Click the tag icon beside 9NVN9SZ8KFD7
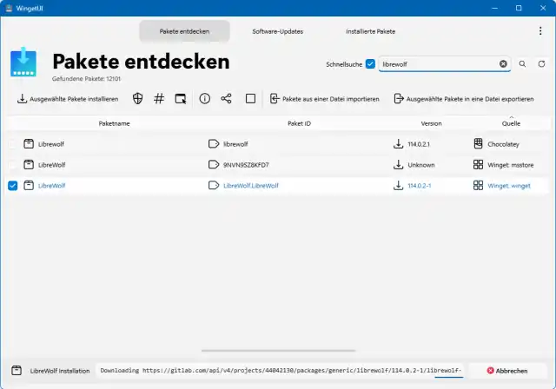 (214, 164)
